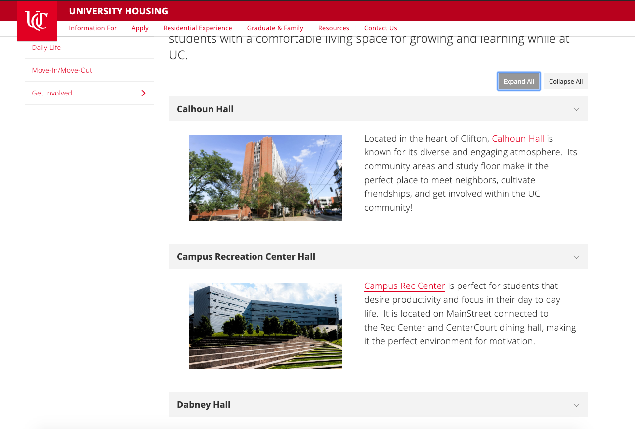This screenshot has height=429, width=635.
Task: Click the Get Involved arrow chevron
Action: 143,93
